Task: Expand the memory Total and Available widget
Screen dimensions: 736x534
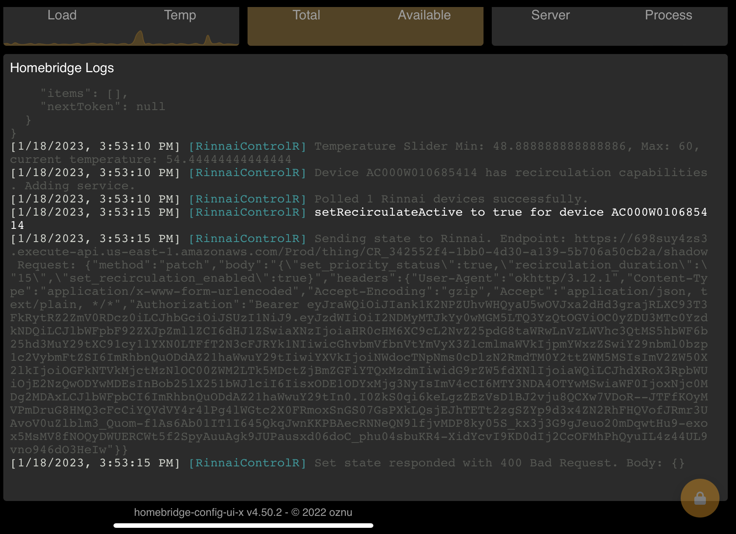Action: tap(365, 26)
